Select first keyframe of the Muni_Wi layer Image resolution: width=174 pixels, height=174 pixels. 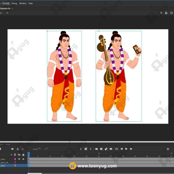pos(29,162)
